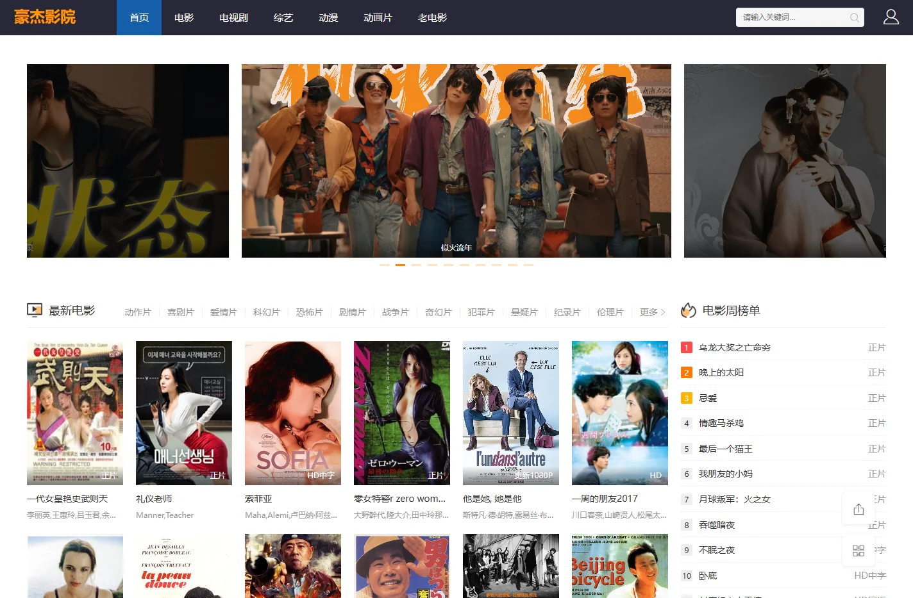This screenshot has width=913, height=598.
Task: Open the SOFIA 索菲亚 movie poster
Action: coord(293,413)
